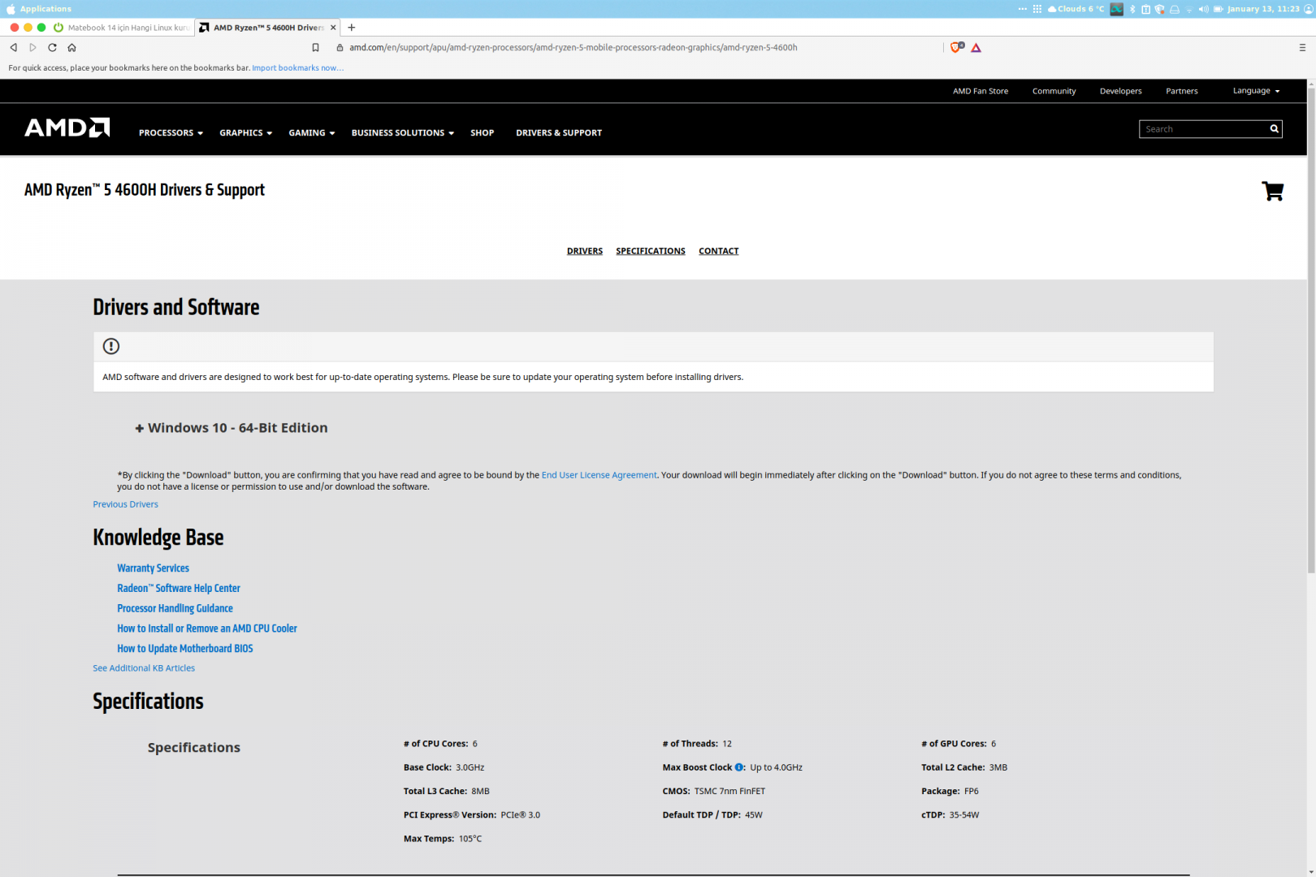Expand Windows 10 - 64-Bit Edition drivers
The height and width of the screenshot is (877, 1316).
(232, 428)
